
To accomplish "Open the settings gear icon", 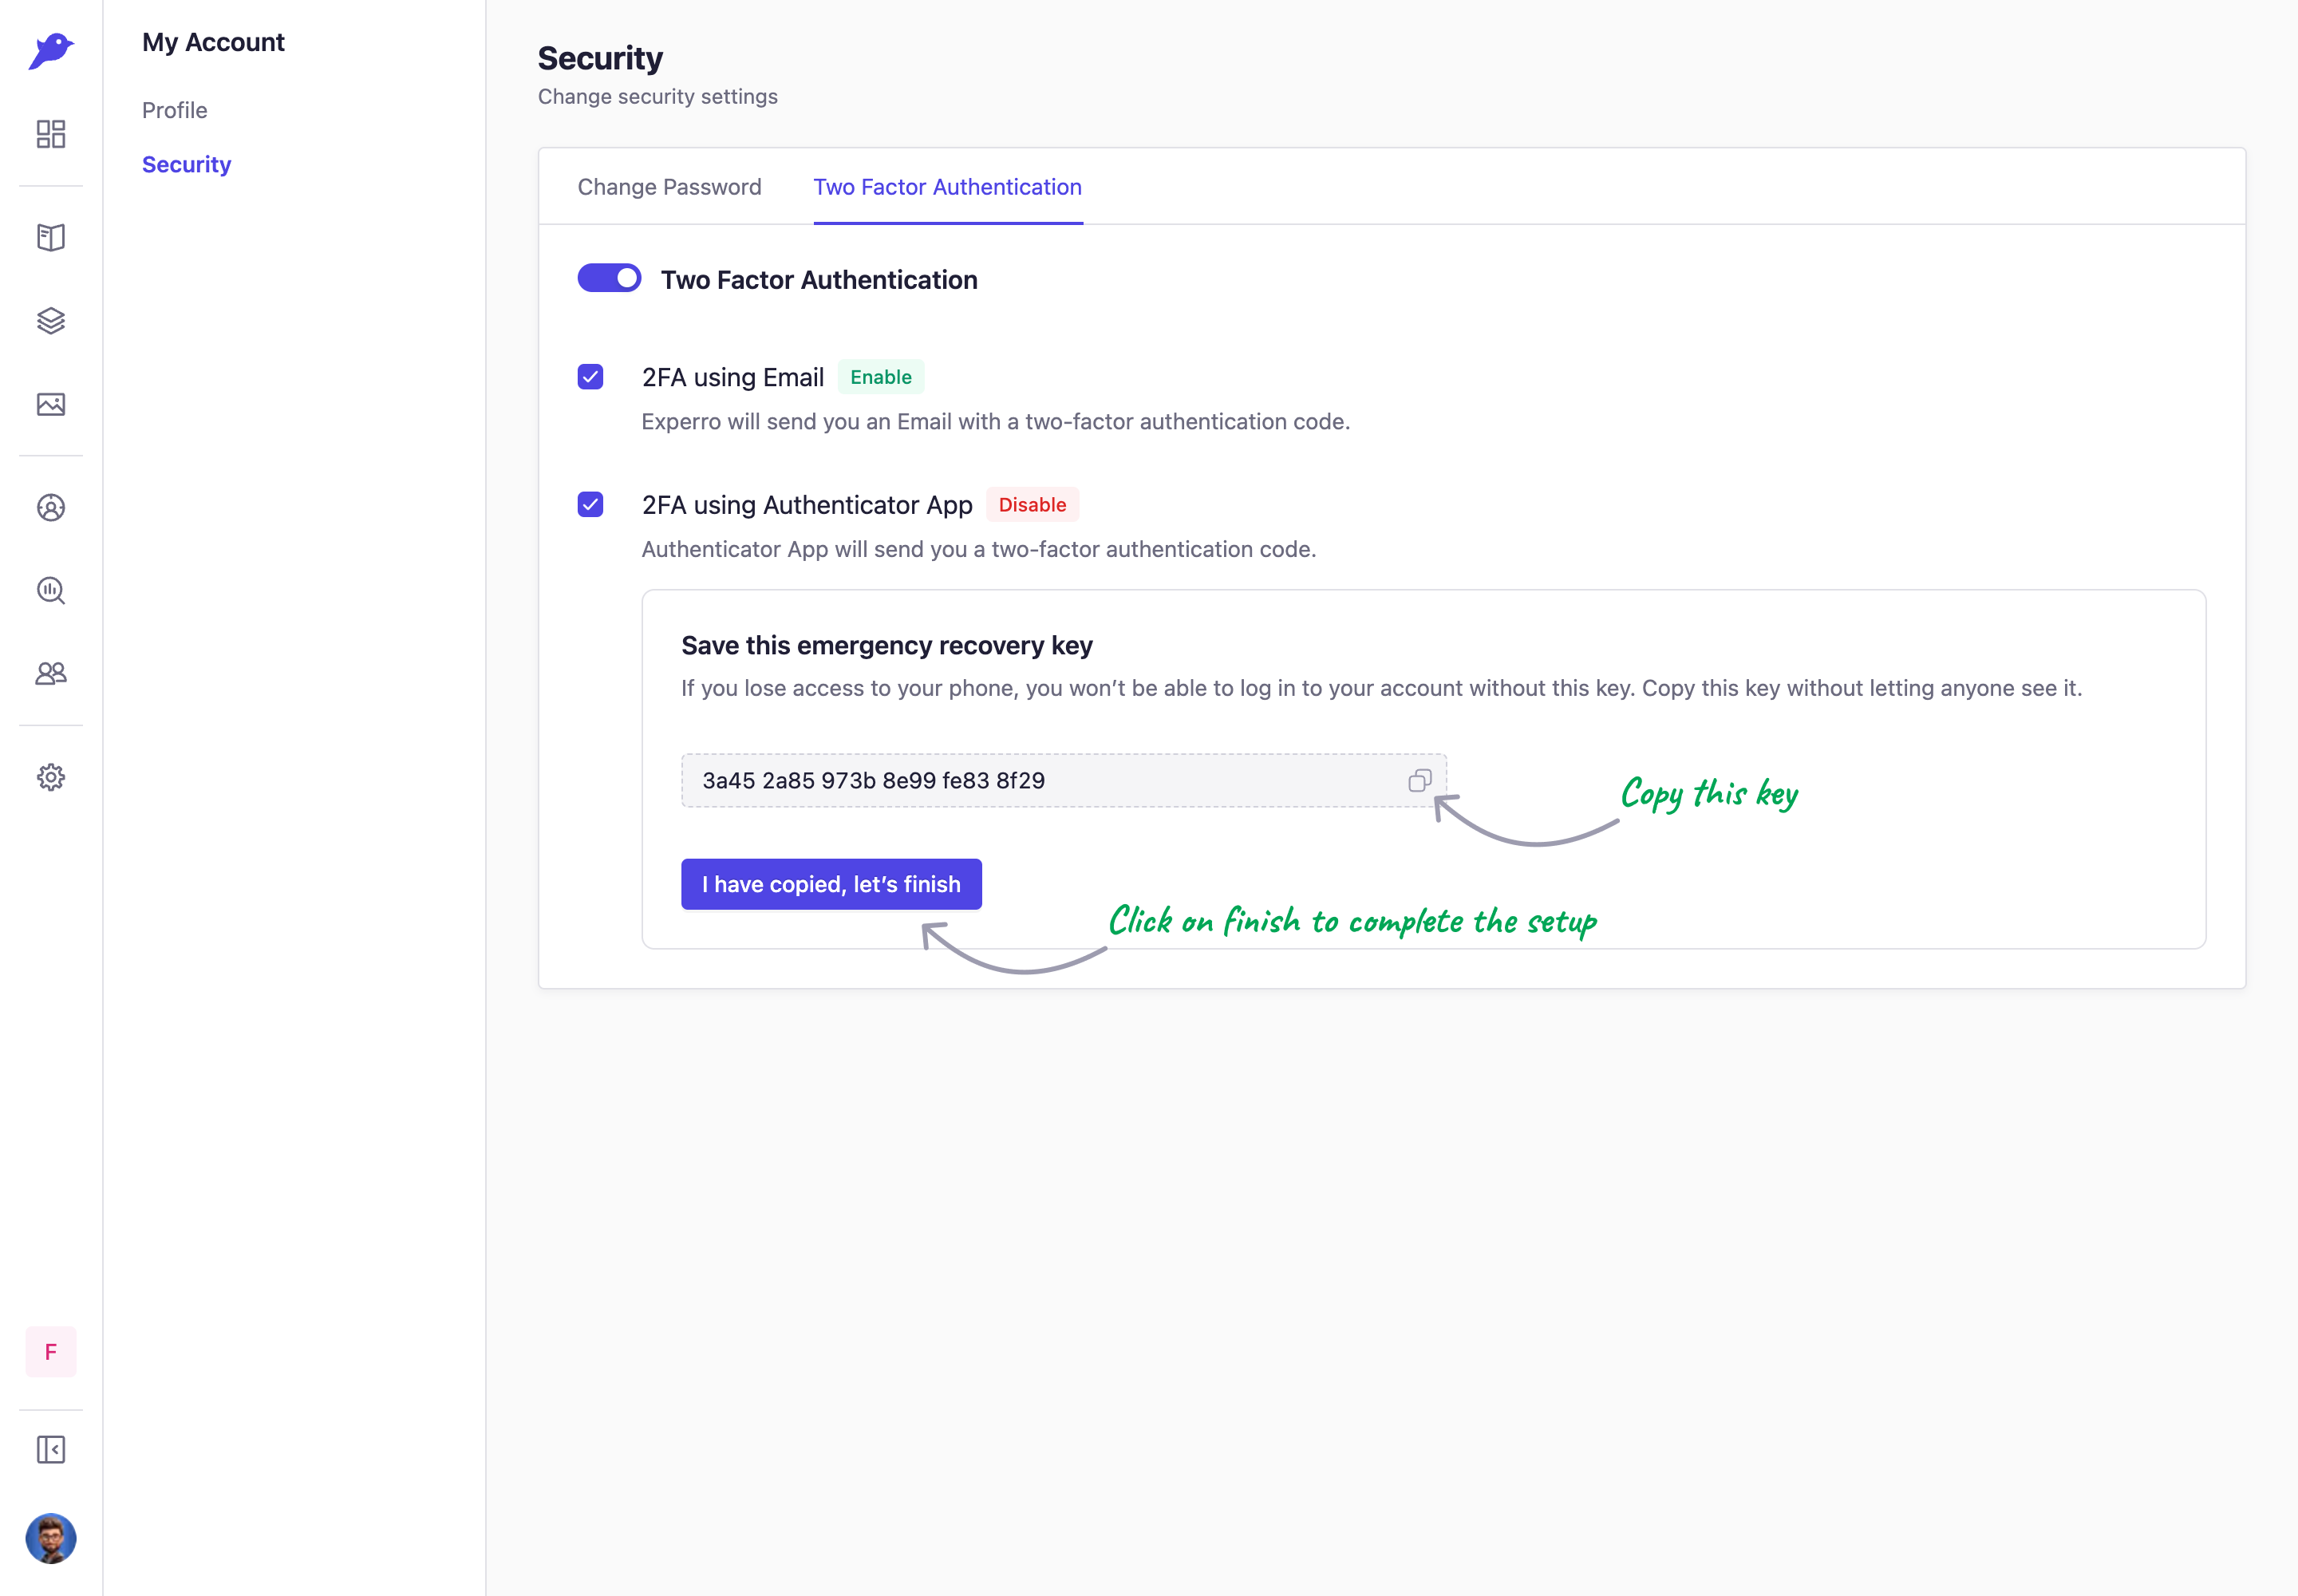I will 51,777.
